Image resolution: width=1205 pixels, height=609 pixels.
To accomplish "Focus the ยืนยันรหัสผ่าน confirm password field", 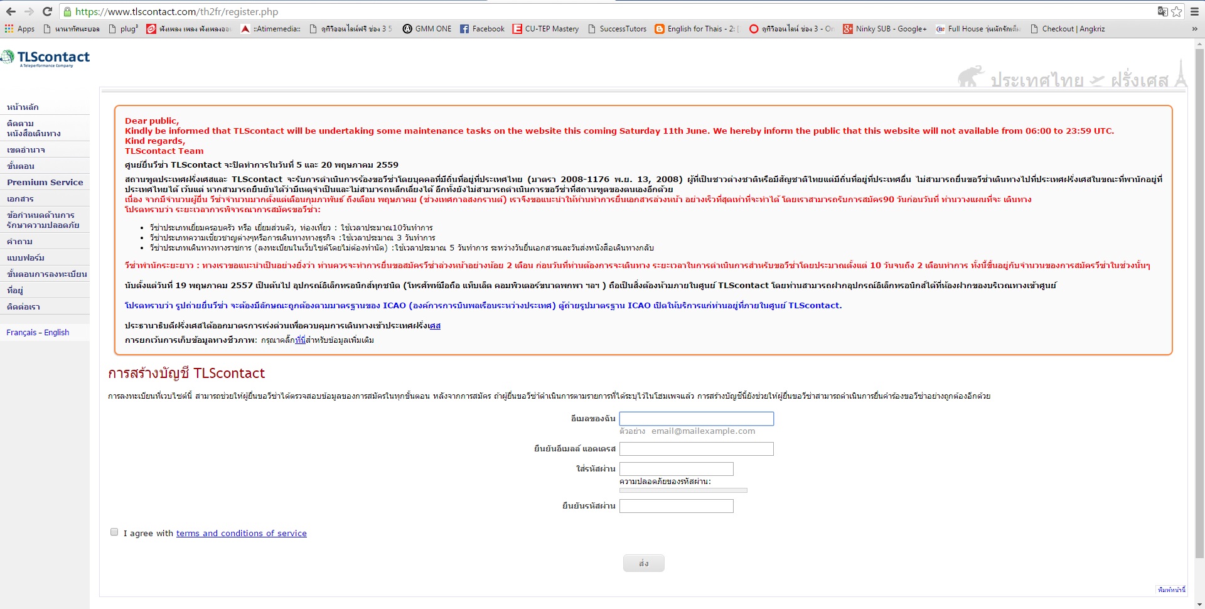I will pos(676,506).
